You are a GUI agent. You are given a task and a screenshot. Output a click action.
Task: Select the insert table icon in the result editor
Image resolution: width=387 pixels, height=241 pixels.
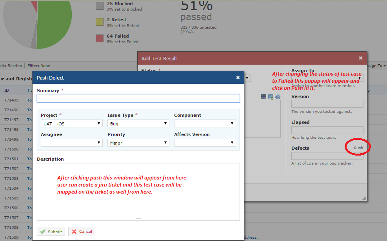pyautogui.click(x=263, y=96)
